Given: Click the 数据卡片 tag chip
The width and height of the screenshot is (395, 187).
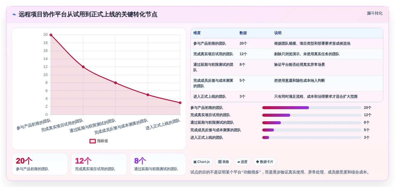Looking at the screenshot, I should pyautogui.click(x=265, y=162).
